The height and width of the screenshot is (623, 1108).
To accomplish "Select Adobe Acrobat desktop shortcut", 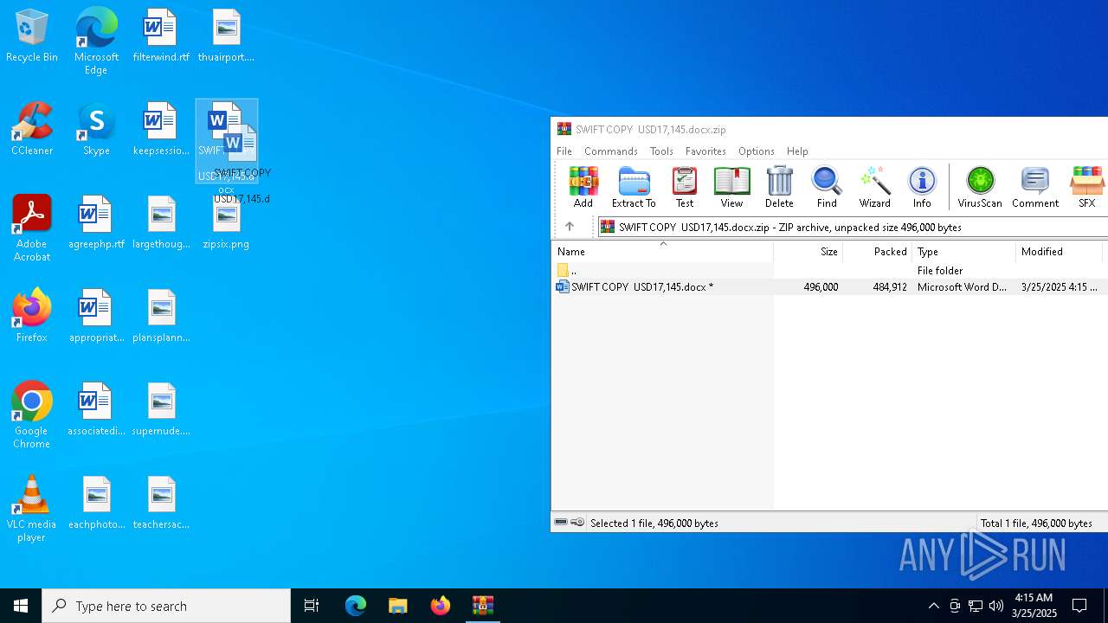I will click(x=32, y=229).
